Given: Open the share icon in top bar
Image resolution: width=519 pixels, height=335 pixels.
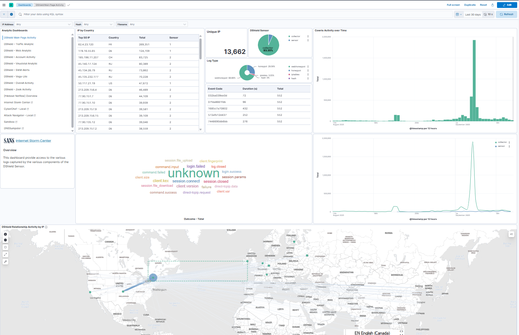Looking at the screenshot, I should point(492,5).
